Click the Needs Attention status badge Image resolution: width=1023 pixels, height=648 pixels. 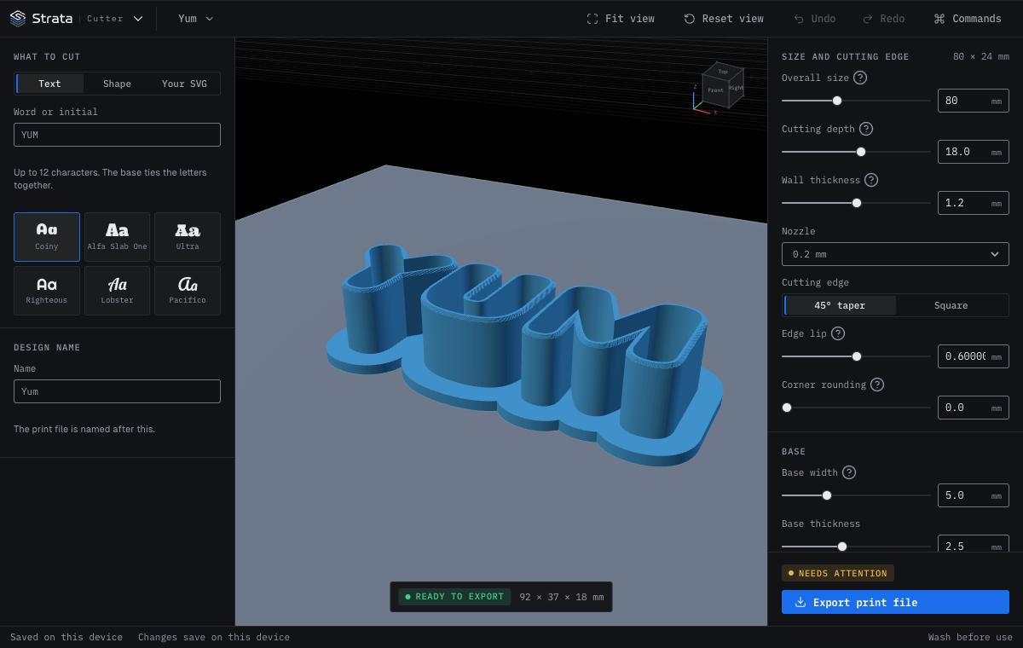click(x=838, y=573)
